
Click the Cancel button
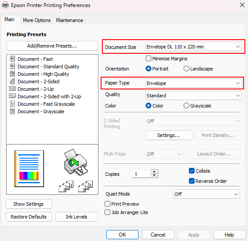[158, 235]
